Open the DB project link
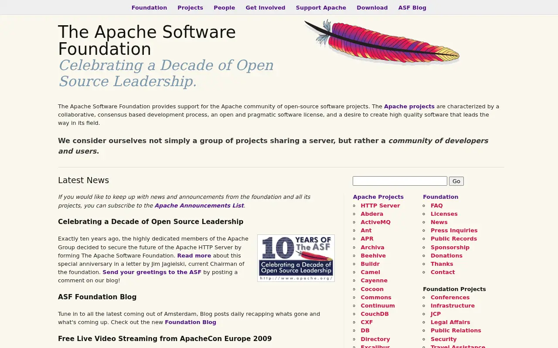The height and width of the screenshot is (348, 558). (x=365, y=330)
